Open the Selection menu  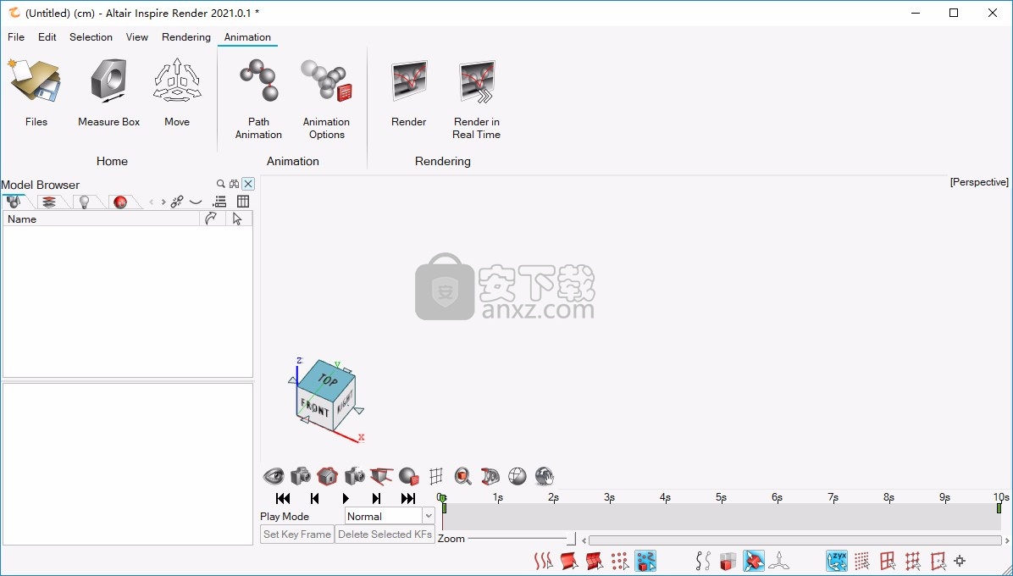(91, 36)
